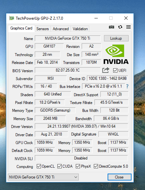The height and width of the screenshot is (190, 145).
Task: Click the BIOS share/export arrow icon
Action: 106,70
